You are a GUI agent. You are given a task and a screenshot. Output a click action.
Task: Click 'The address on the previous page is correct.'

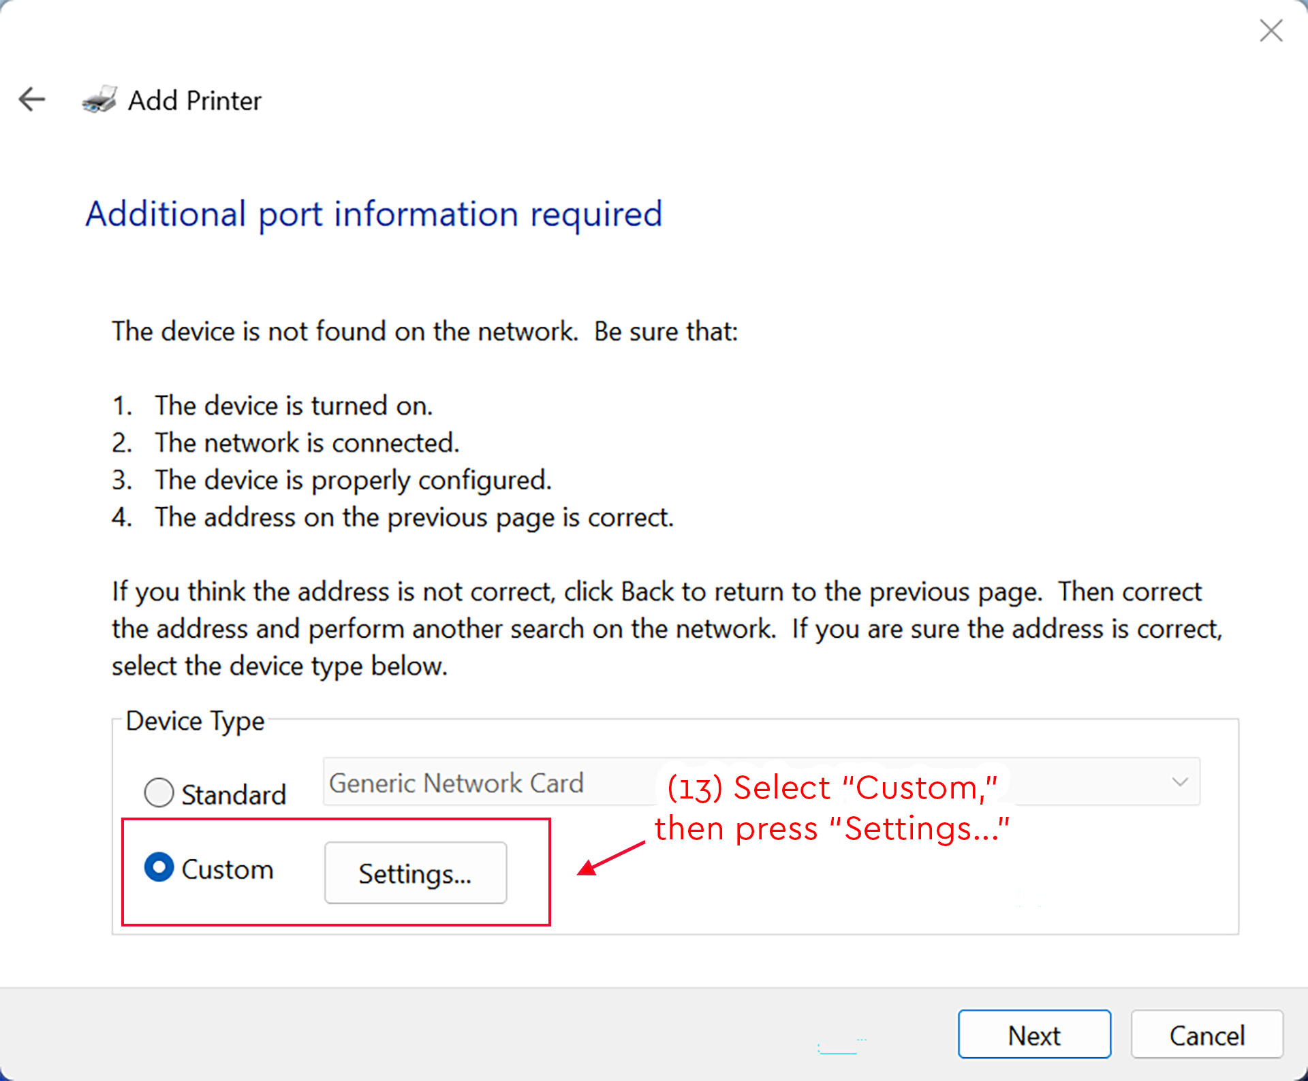[x=414, y=518]
